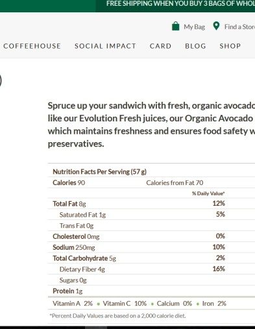This screenshot has height=329, width=255.
Task: Open the My Bag shopping bag icon
Action: 176,27
